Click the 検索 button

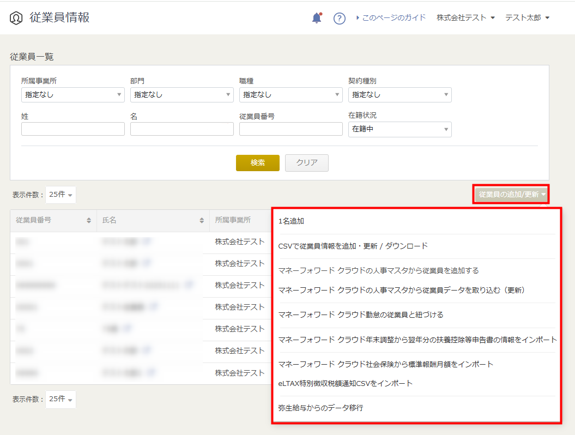click(x=257, y=162)
